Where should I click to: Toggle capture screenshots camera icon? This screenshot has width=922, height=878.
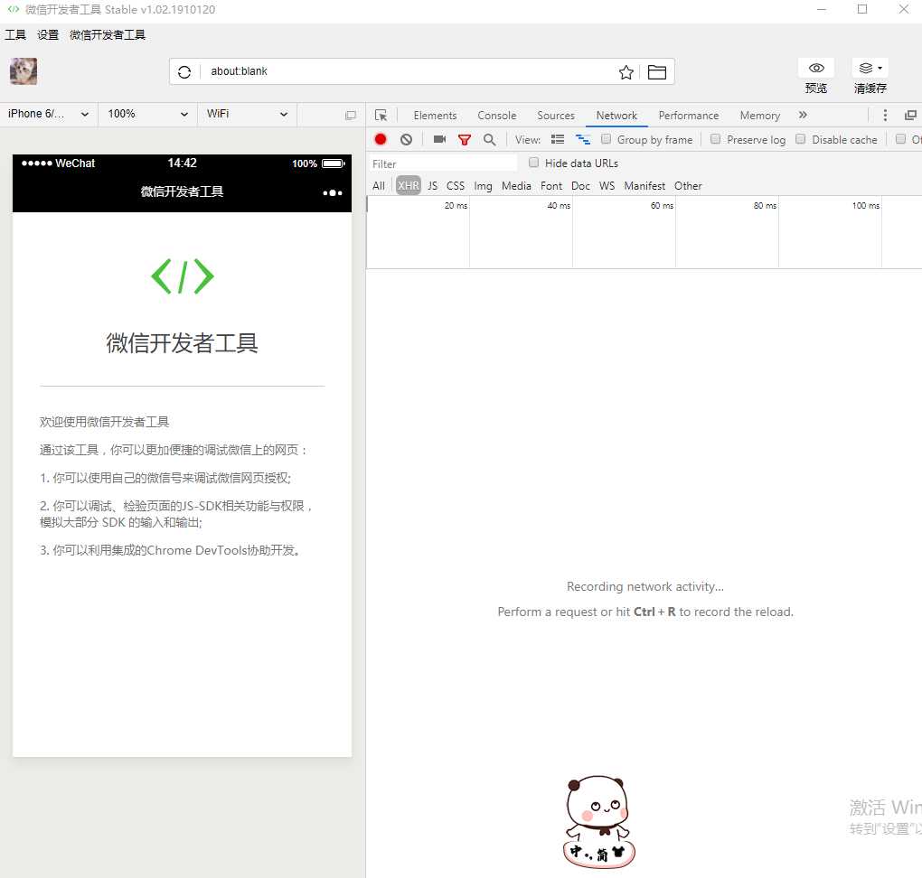click(x=439, y=139)
